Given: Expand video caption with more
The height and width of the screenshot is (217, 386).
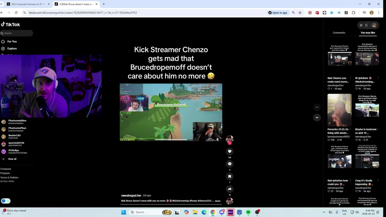Looking at the screenshot, I should [x=217, y=201].
